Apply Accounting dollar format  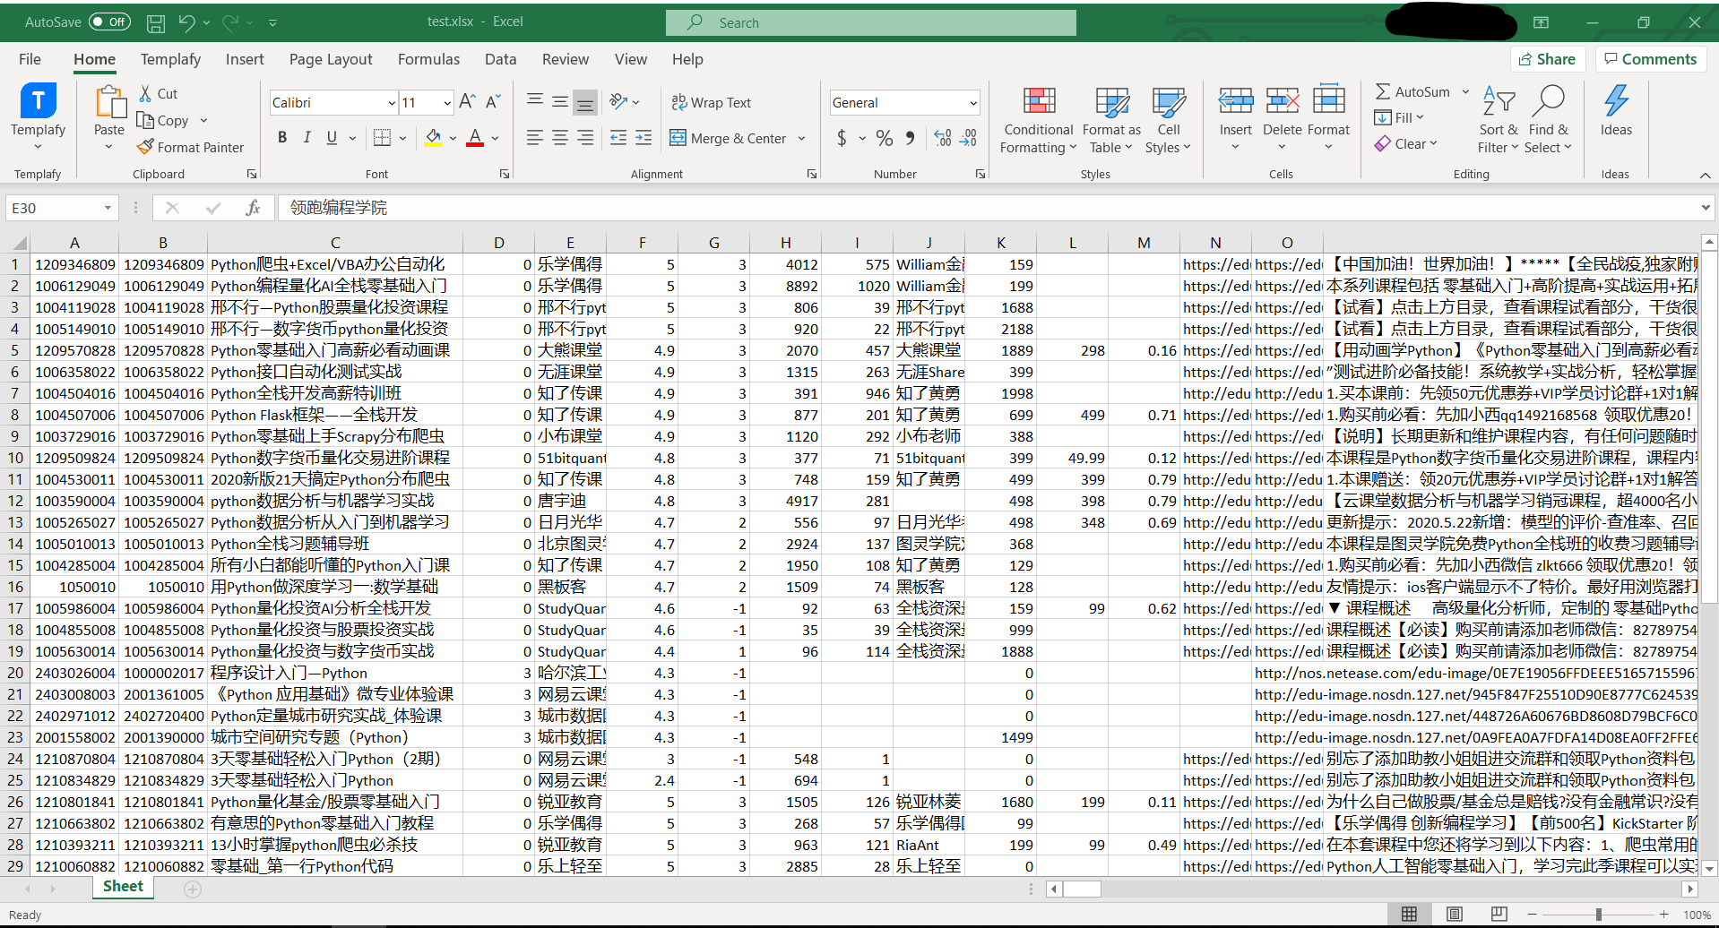pos(842,138)
